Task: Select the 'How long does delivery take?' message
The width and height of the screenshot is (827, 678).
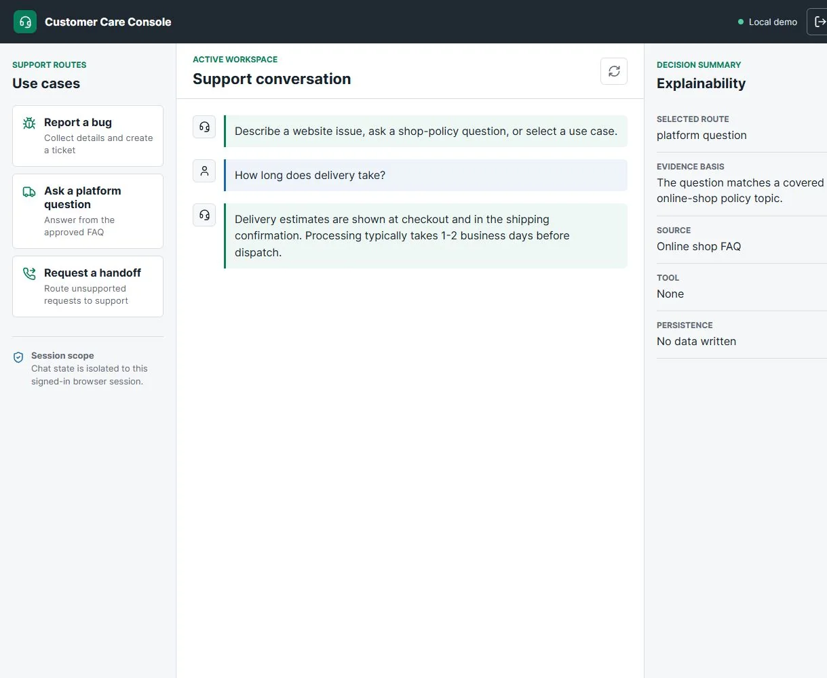Action: [x=426, y=175]
